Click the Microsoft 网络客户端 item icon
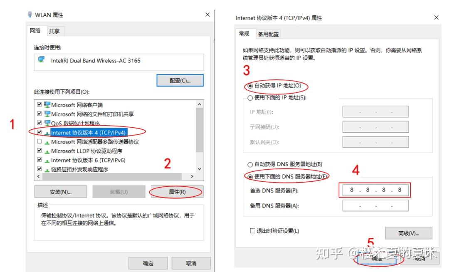The height and width of the screenshot is (272, 449). (47, 104)
